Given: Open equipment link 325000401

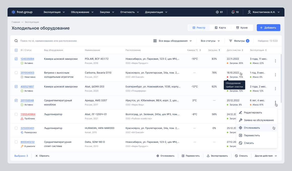Looking at the screenshot, I should [x=27, y=128].
